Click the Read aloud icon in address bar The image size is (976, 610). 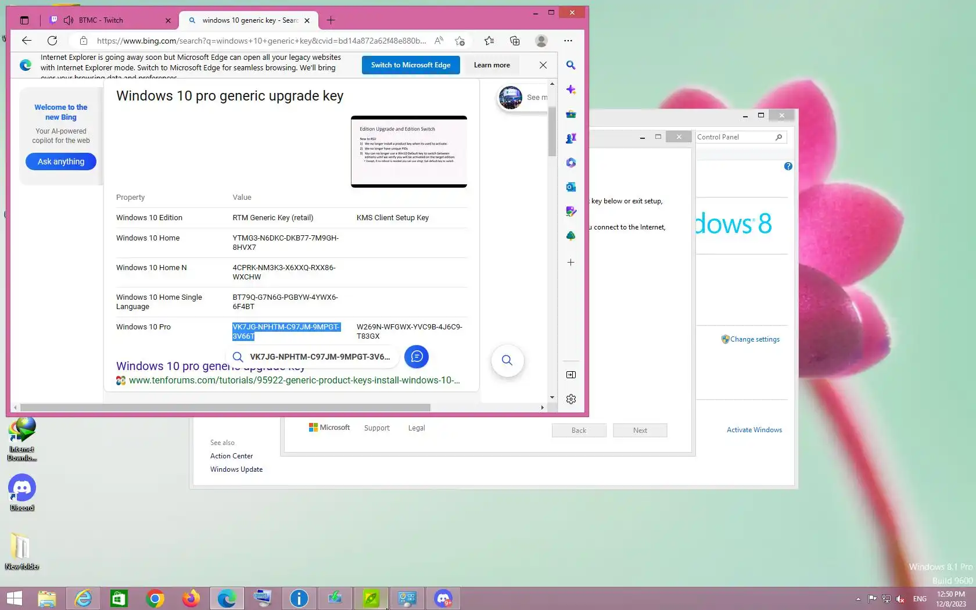[x=439, y=41]
